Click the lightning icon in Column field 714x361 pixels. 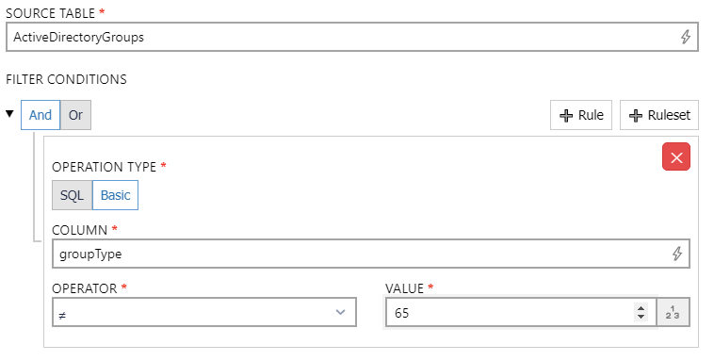point(677,254)
